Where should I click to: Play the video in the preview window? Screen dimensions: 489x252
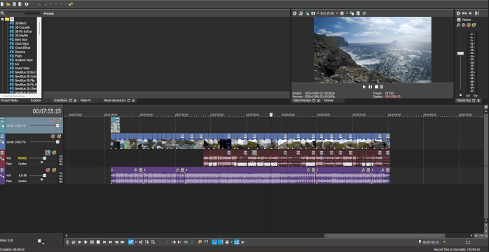click(364, 87)
